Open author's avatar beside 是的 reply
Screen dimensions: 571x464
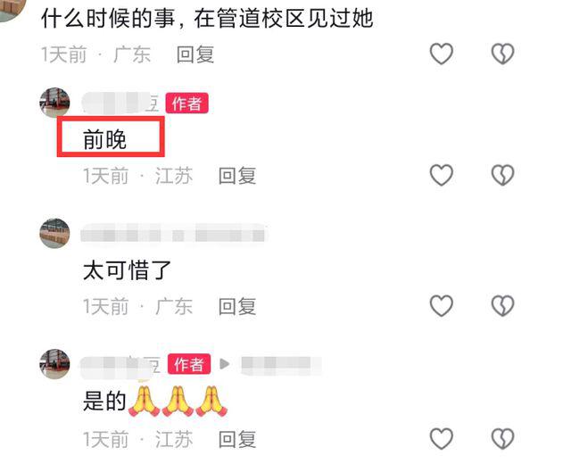tap(54, 364)
